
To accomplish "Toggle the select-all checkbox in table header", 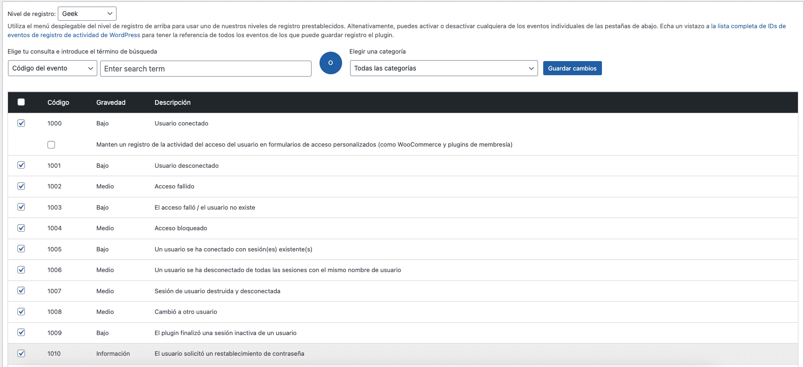I will coord(21,102).
